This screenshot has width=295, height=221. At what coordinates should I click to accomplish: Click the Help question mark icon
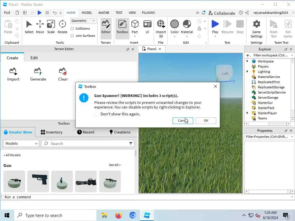[x=241, y=13]
